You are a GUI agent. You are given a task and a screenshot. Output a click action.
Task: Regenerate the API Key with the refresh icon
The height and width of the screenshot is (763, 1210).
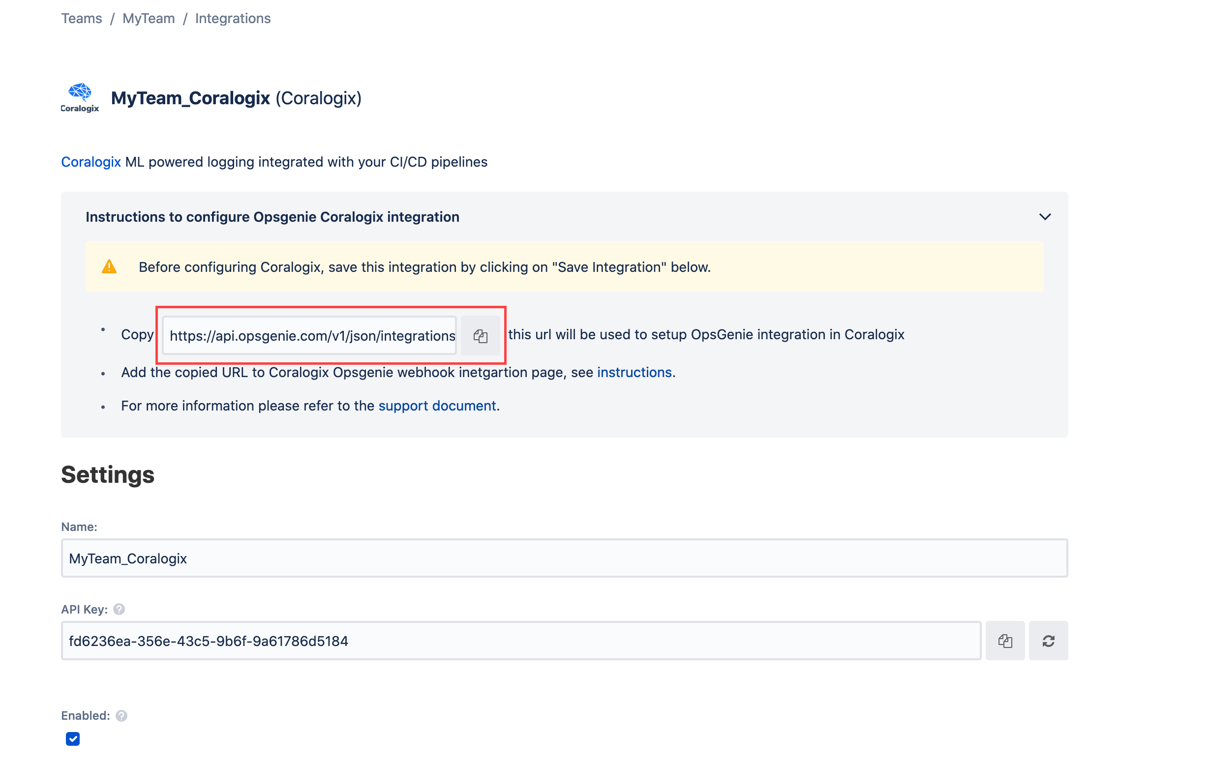[1048, 641]
